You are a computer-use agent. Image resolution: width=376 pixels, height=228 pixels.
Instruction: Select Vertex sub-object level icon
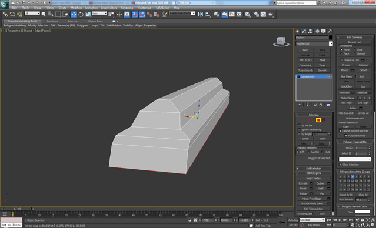(x=302, y=120)
